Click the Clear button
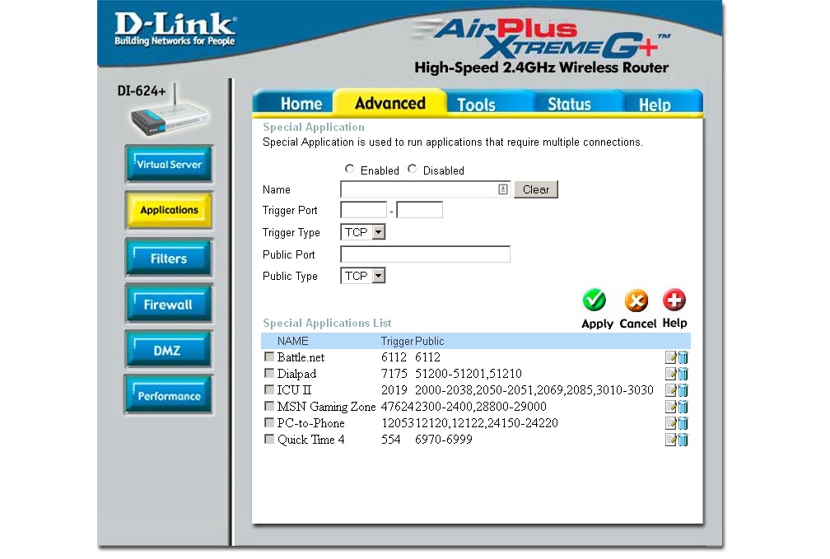This screenshot has width=830, height=559. click(536, 189)
